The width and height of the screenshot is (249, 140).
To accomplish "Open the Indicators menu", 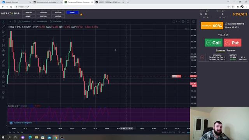I will [40, 22].
